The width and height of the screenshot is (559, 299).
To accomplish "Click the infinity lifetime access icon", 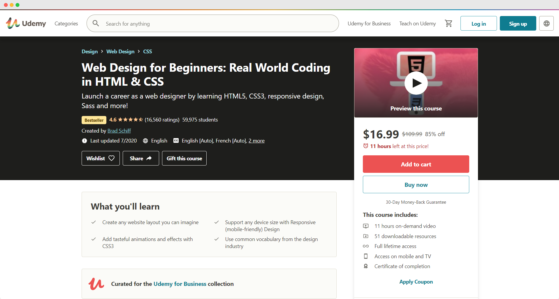I will [x=366, y=246].
